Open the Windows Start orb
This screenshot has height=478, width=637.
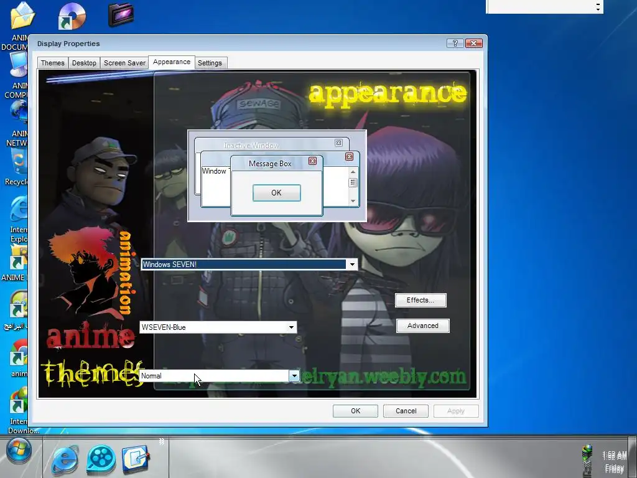[19, 451]
